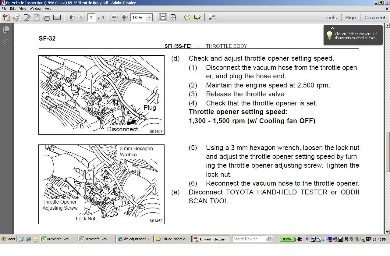Viewport: 390px width, 256px height.
Task: Switch to idle adjustment browser window
Action: coord(135,239)
